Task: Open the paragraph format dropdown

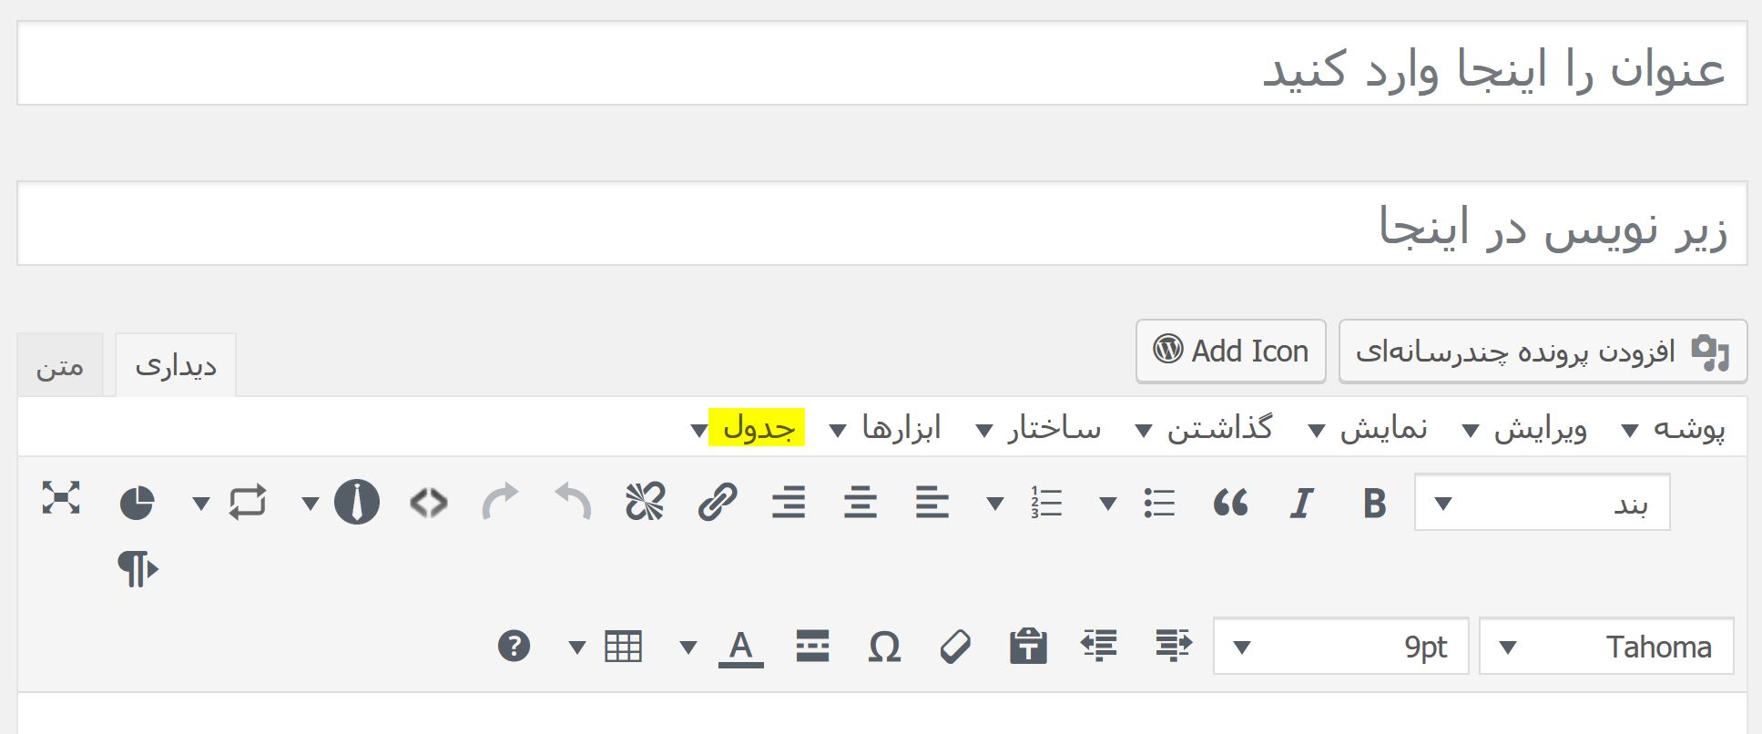Action: coord(1542,503)
